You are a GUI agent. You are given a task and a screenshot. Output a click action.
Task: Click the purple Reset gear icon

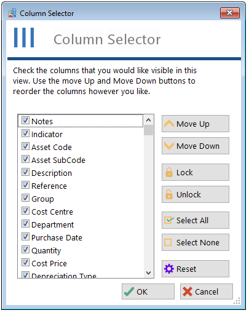coord(169,269)
